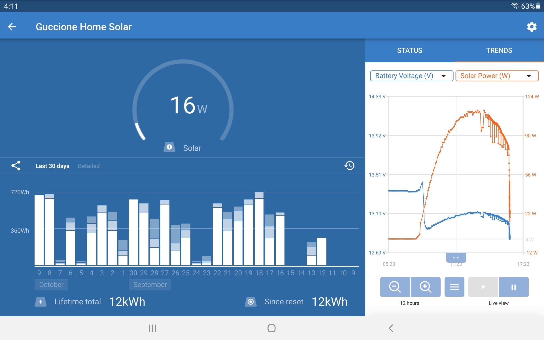Open Battery Voltage (V) dropdown
The height and width of the screenshot is (340, 544).
411,76
